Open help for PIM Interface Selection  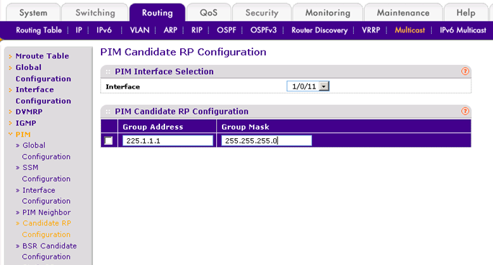[465, 71]
